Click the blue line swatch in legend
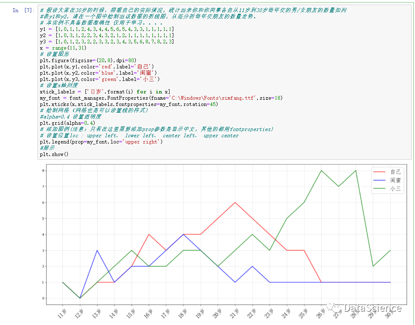This screenshot has width=415, height=325. tap(379, 180)
